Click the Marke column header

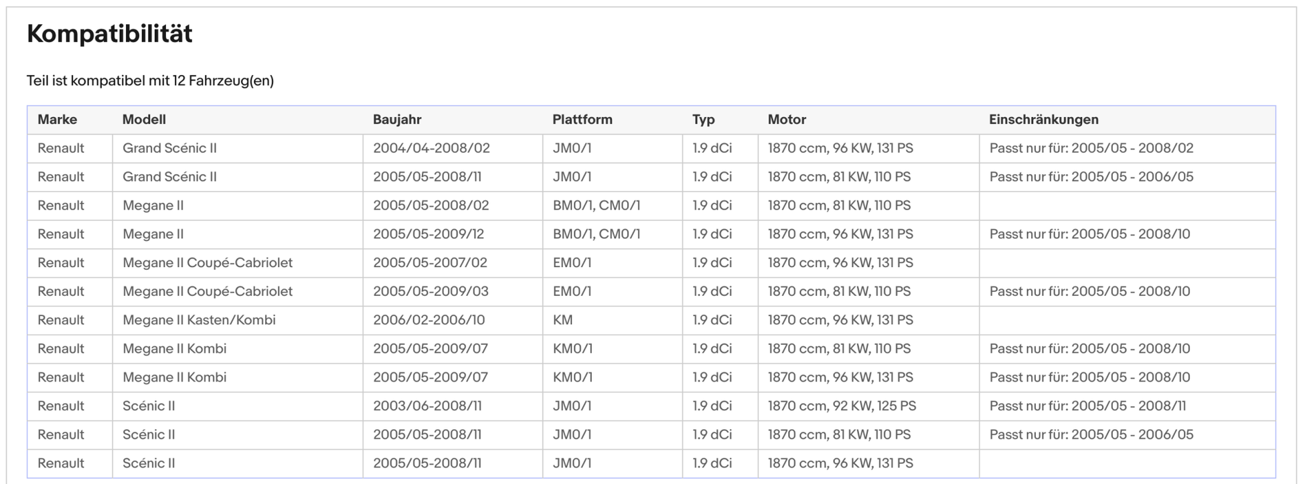(58, 120)
